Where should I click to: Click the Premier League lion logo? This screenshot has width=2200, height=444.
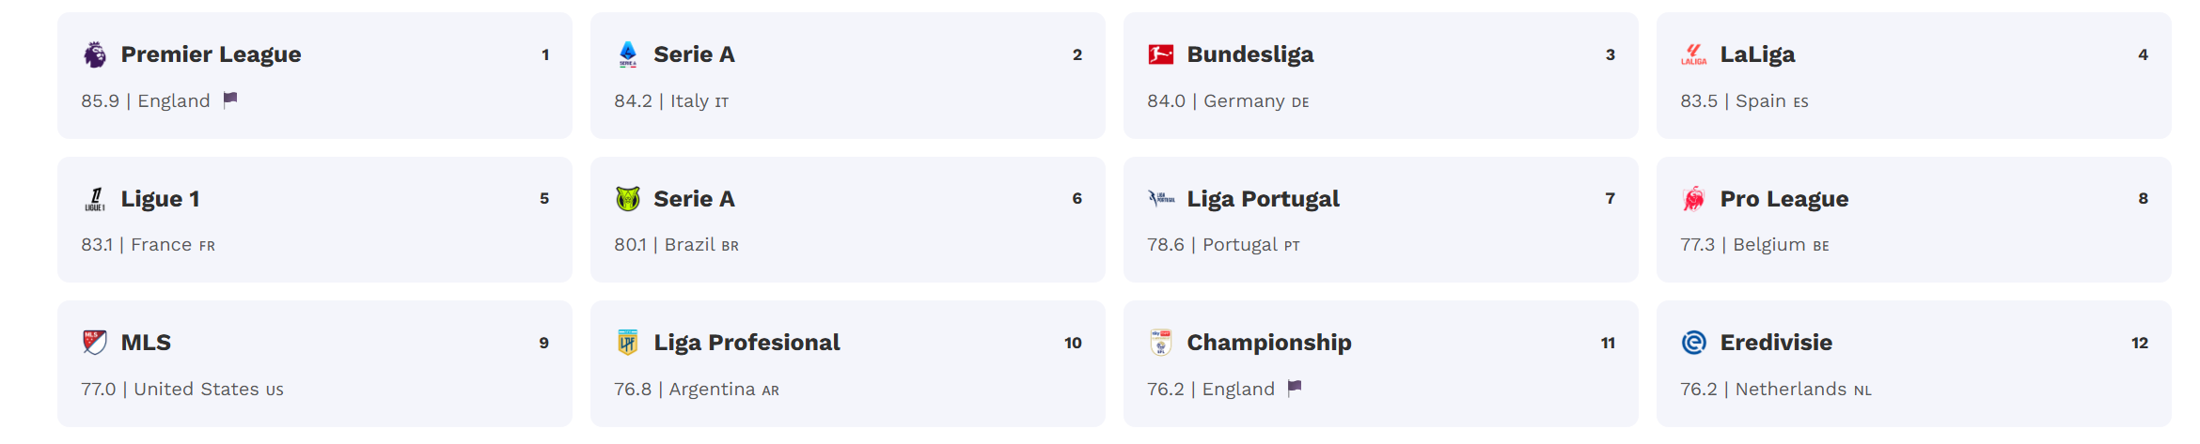point(94,54)
